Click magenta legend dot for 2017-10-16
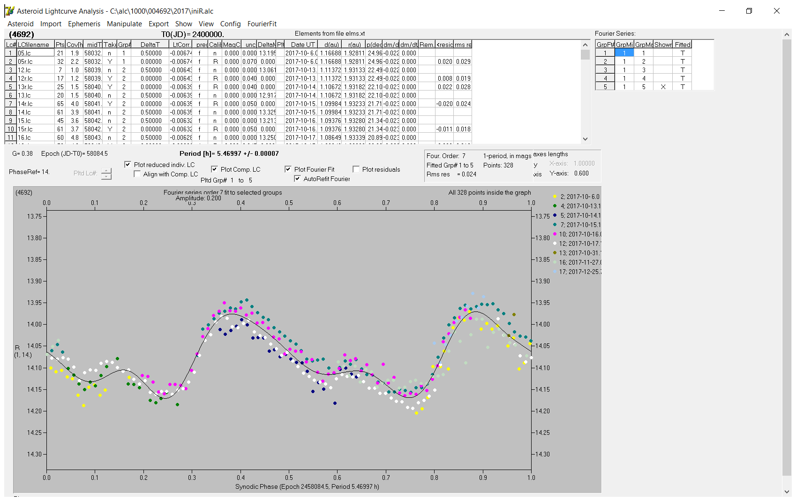This screenshot has width=796, height=501. click(x=555, y=234)
